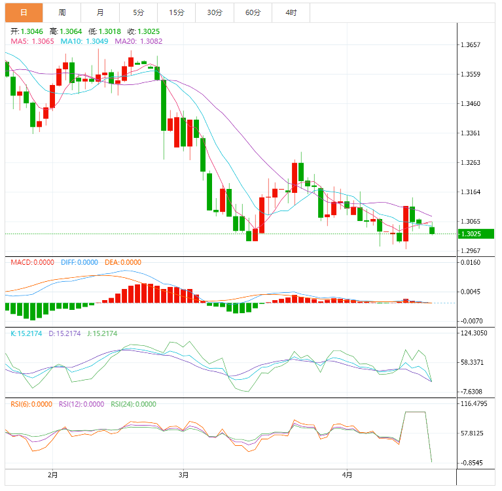
Task: Click the 4月 time axis marker
Action: tap(347, 475)
